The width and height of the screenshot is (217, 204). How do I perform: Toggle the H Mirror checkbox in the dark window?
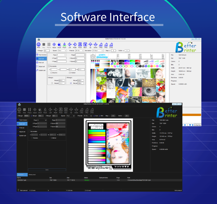tap(51, 138)
